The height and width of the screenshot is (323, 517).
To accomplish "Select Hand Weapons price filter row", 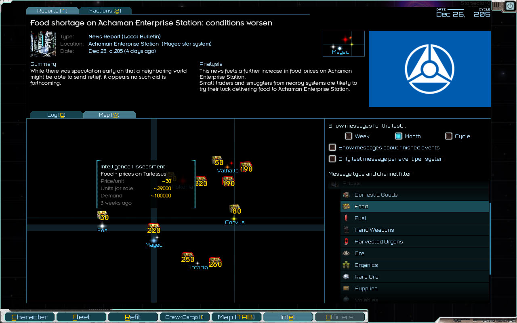I will pos(415,230).
